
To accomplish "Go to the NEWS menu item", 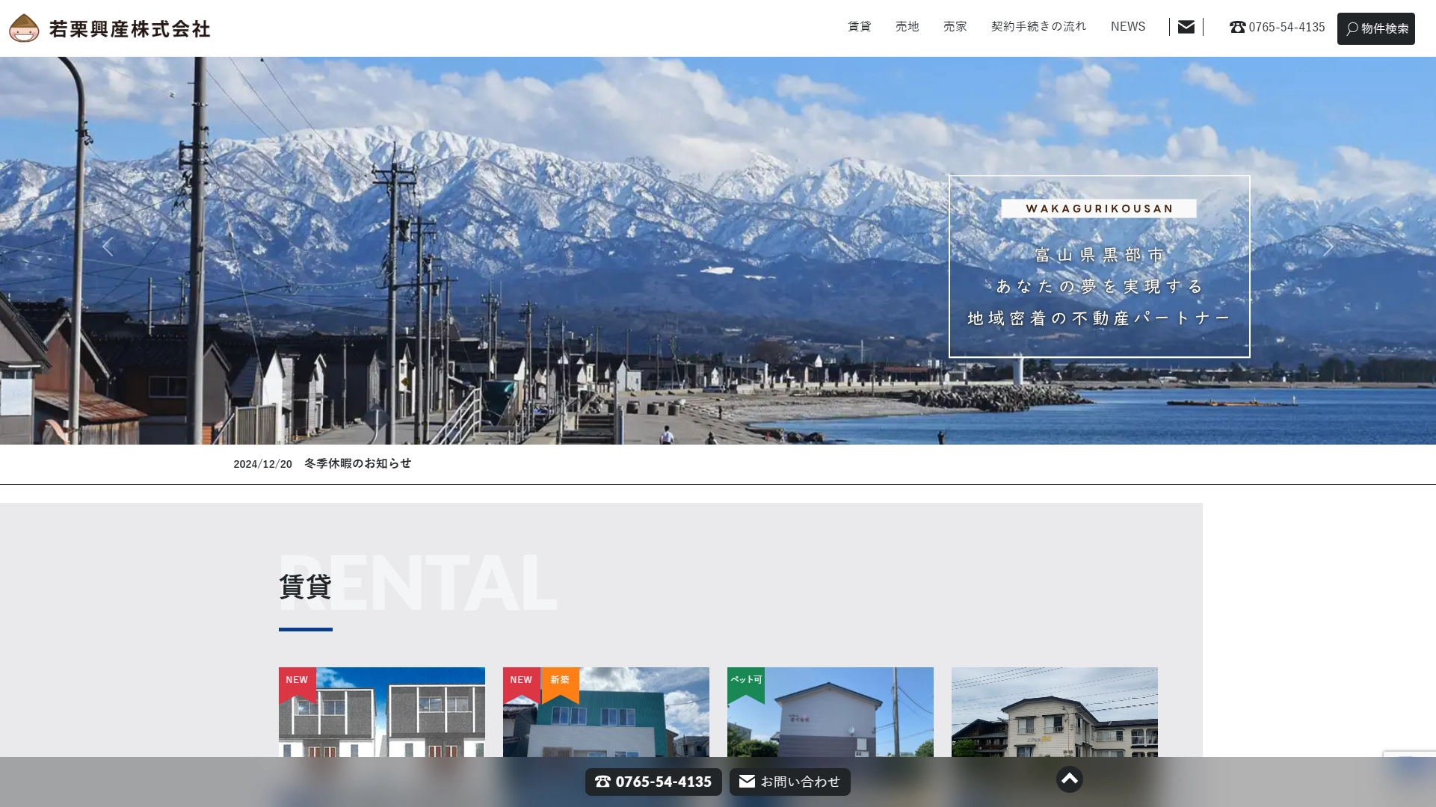I will [x=1128, y=26].
